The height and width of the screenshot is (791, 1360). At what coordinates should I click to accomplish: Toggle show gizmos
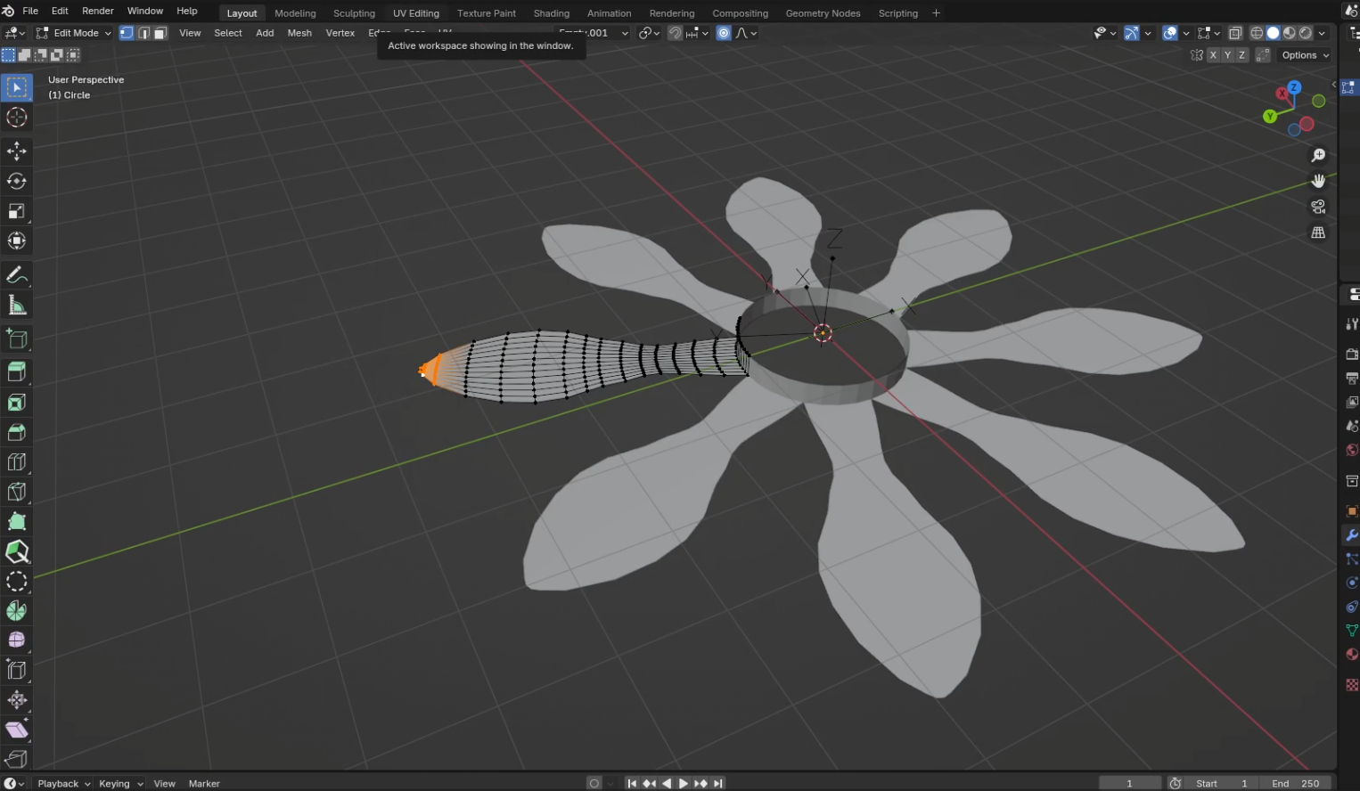pyautogui.click(x=1131, y=33)
